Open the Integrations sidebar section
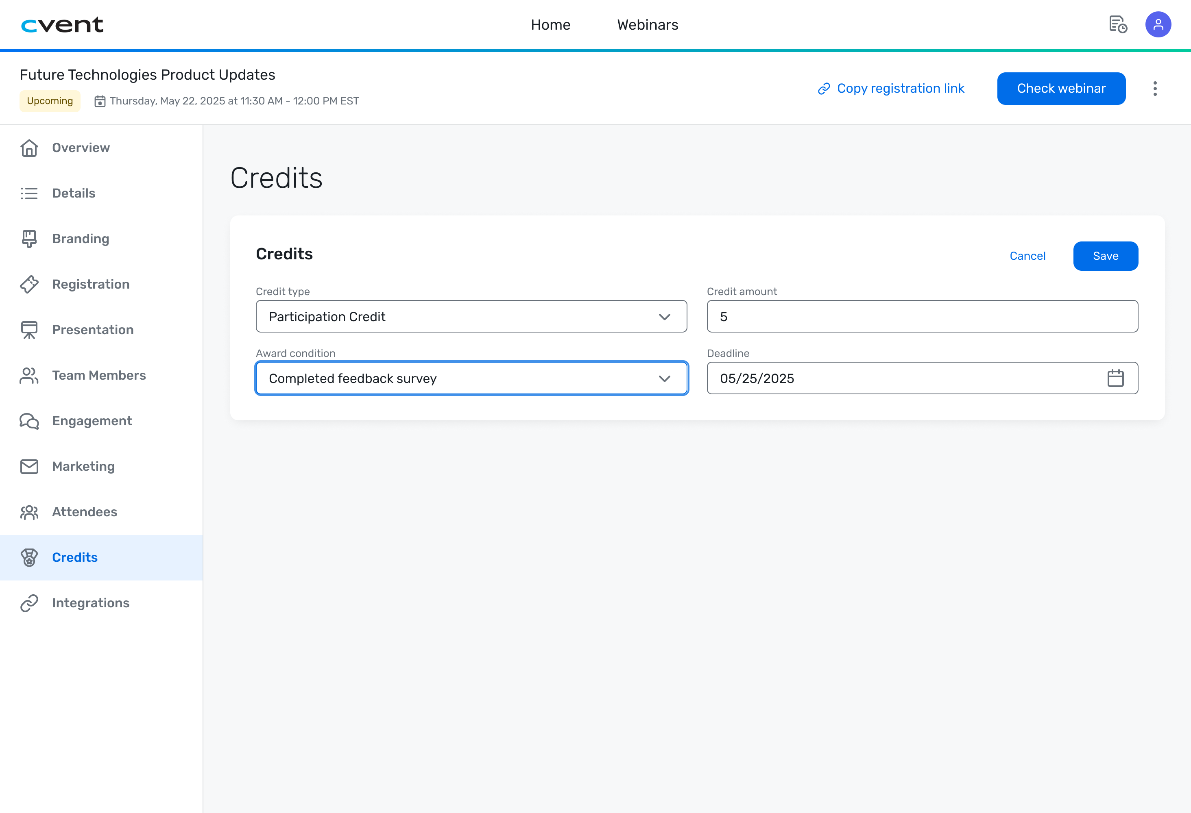This screenshot has height=813, width=1191. tap(91, 603)
